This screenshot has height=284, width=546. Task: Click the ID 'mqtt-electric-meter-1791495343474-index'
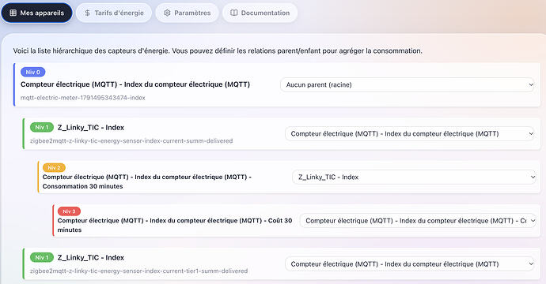click(x=83, y=98)
